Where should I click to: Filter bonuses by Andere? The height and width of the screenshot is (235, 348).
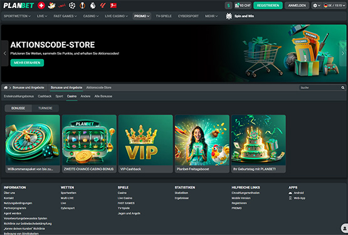click(x=85, y=97)
